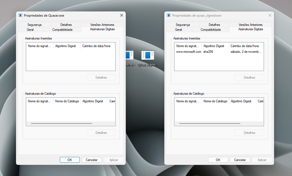The width and height of the screenshot is (292, 176).
Task: Sort by Algoritmo Digest in qusar_signed.exe inserted signatures
Action: [215, 46]
